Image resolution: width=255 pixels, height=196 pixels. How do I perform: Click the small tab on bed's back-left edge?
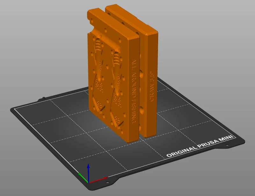(x=44, y=98)
